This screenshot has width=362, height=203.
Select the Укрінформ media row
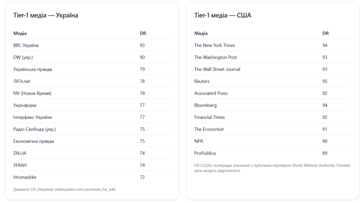(x=25, y=105)
